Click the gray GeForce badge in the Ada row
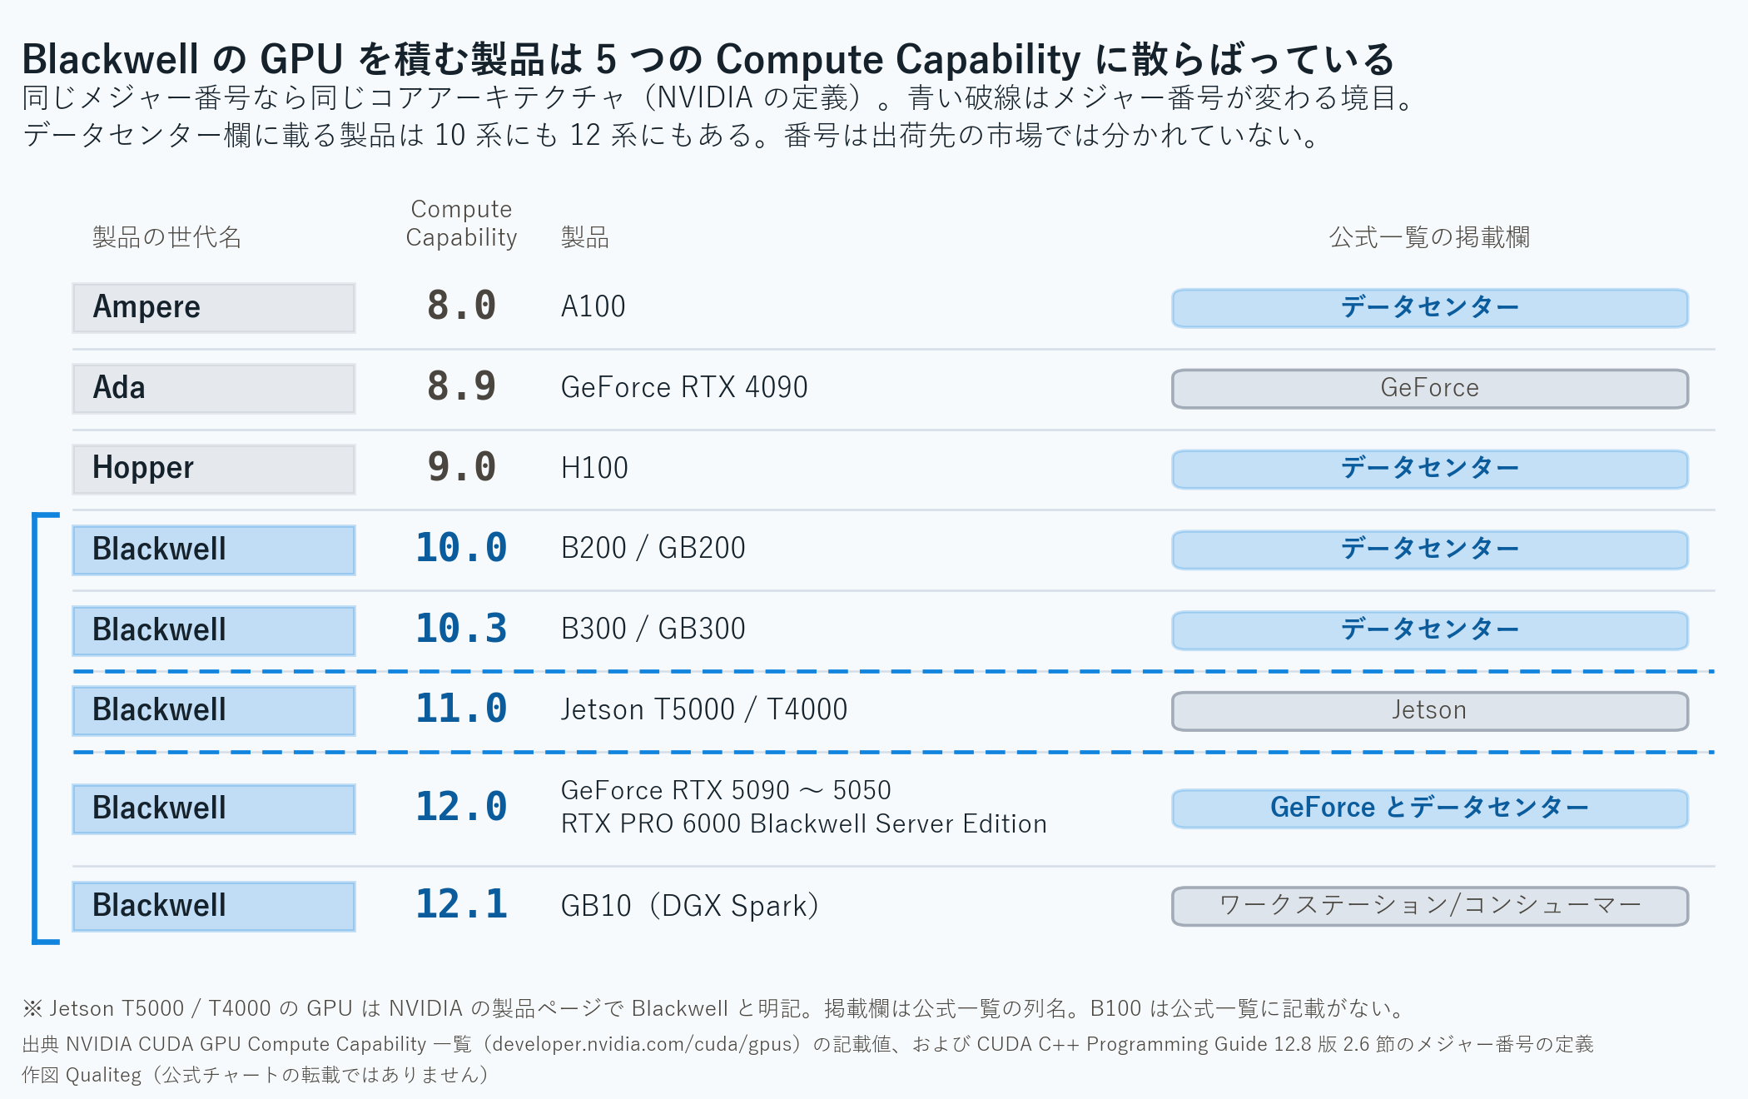Image resolution: width=1748 pixels, height=1099 pixels. [x=1430, y=389]
